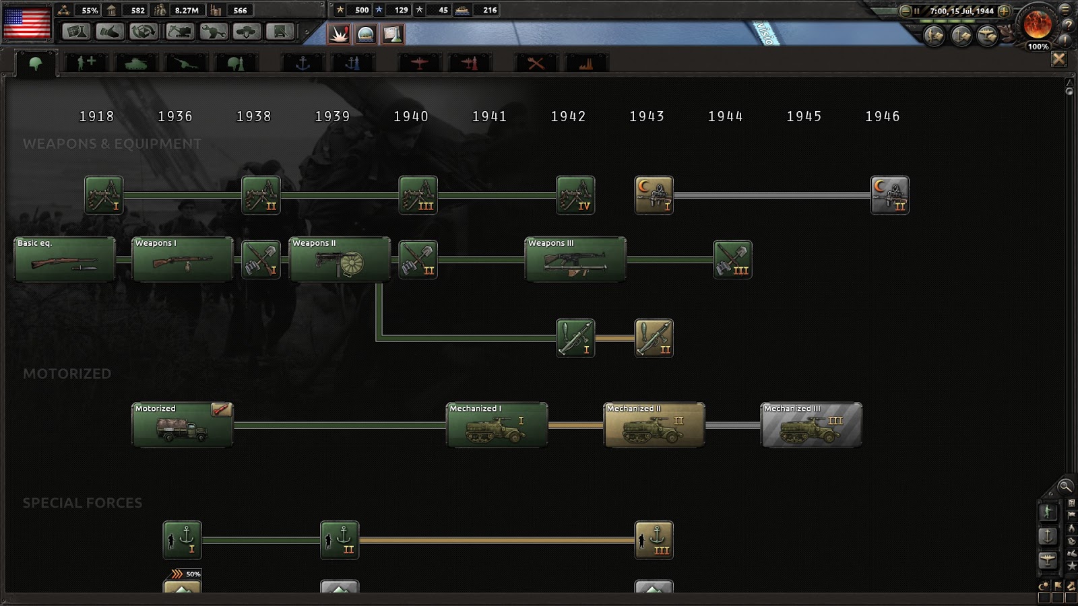Select Support Equipment III shovel technology
This screenshot has height=606, width=1078.
(732, 259)
